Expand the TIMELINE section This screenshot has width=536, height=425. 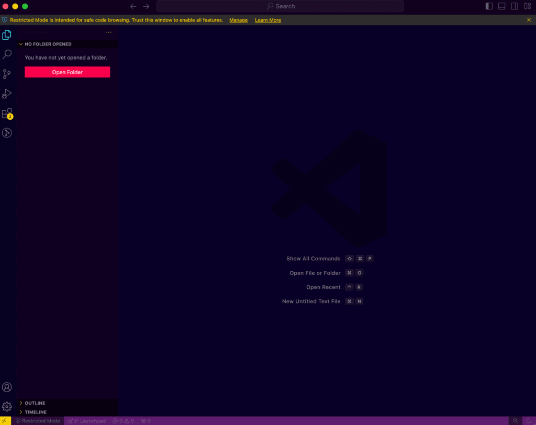[68, 412]
